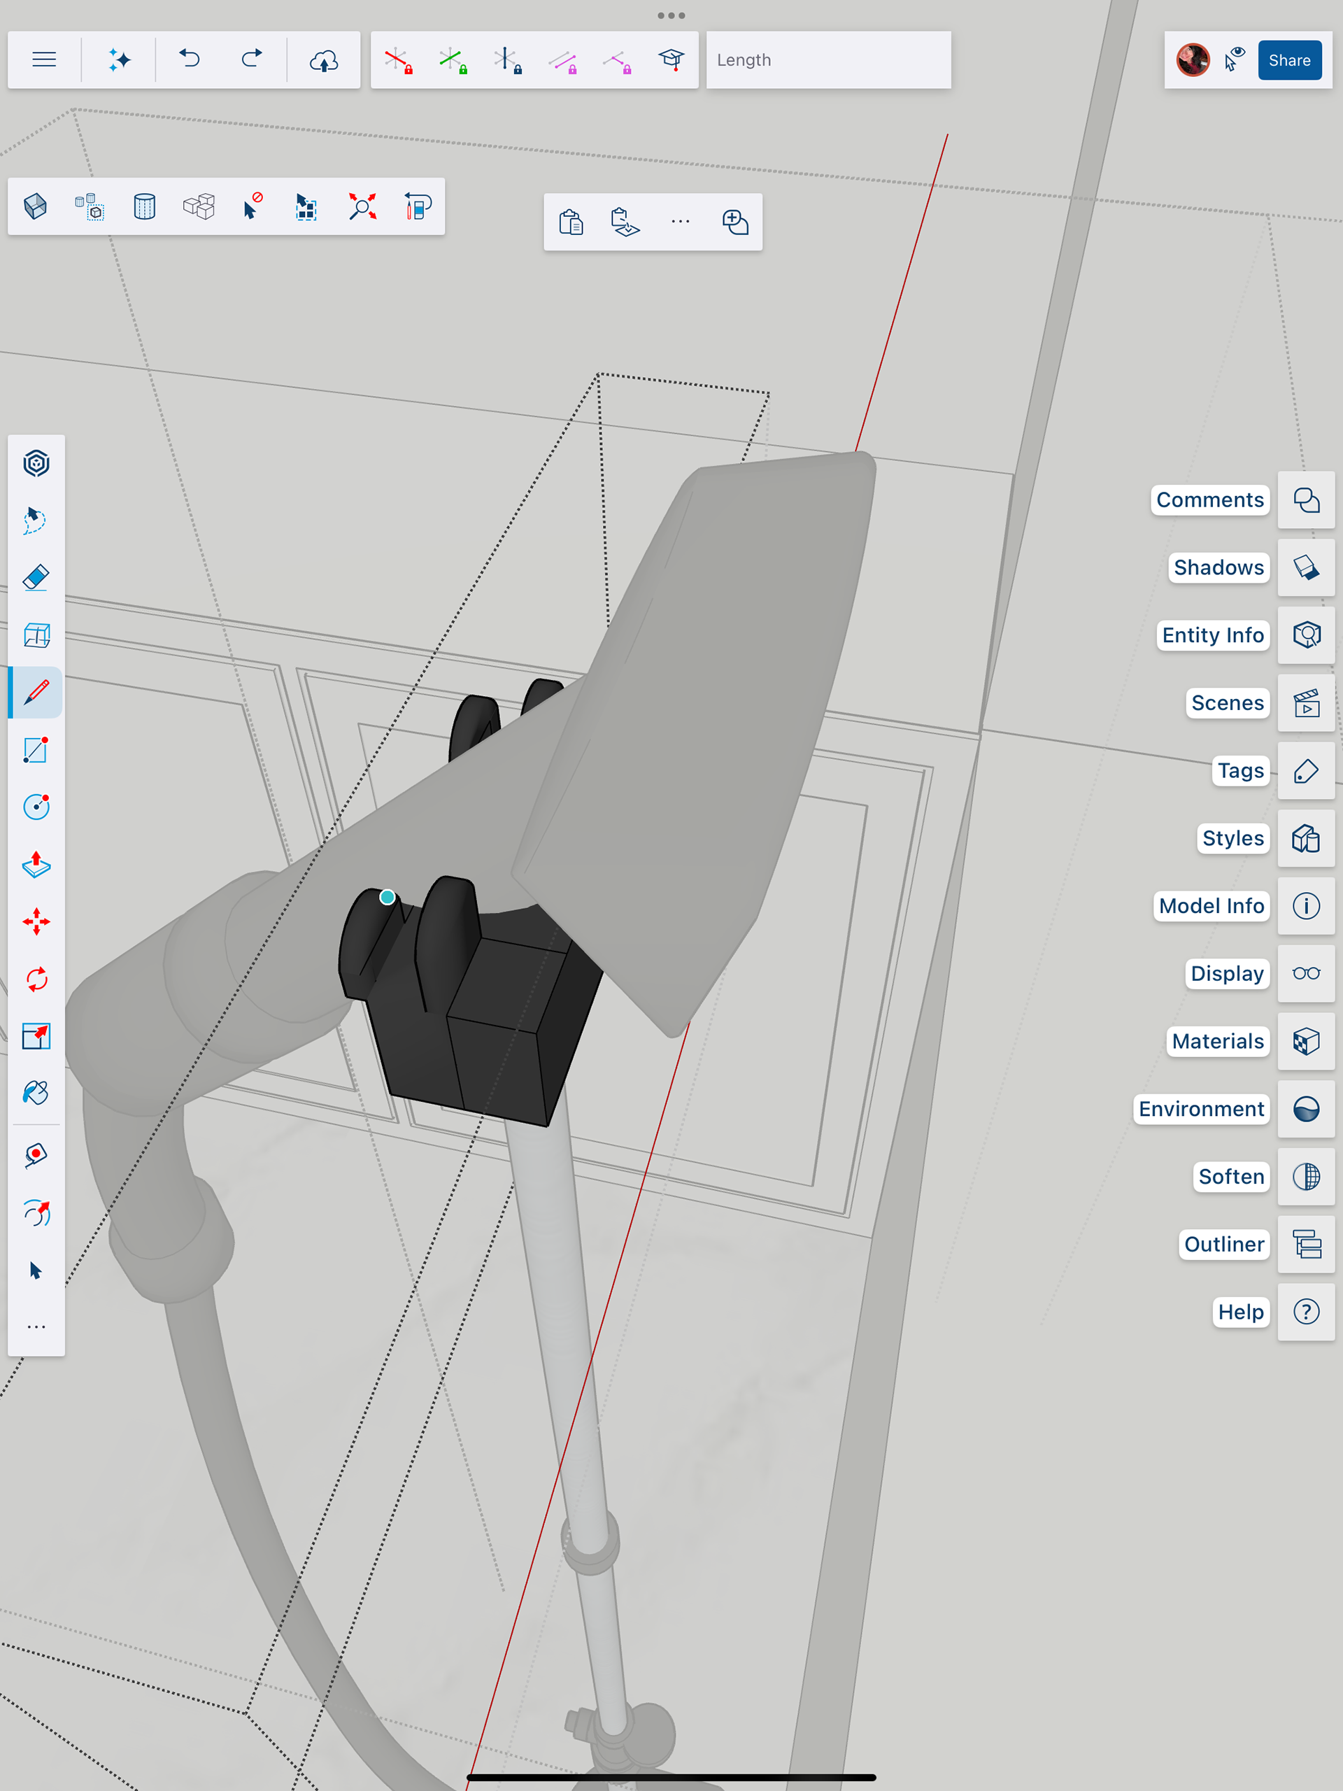Open the Outliner panel
Viewport: 1343px width, 1791px height.
pos(1306,1245)
